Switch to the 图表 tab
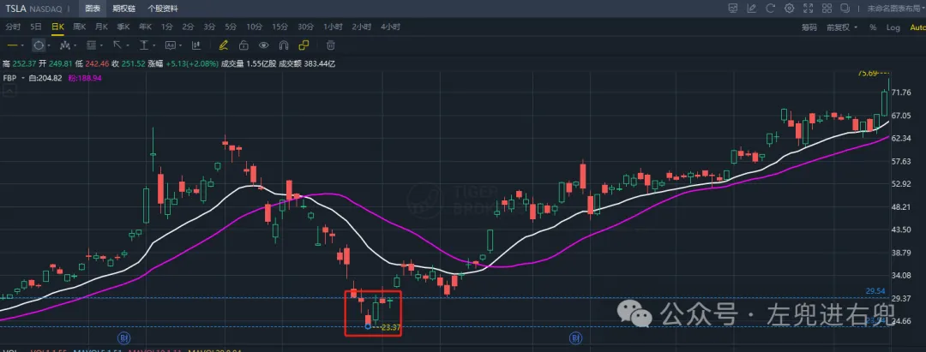Screen dimensions: 926x352 click(92, 9)
